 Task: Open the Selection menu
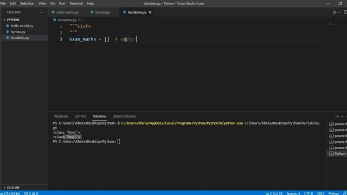click(27, 4)
